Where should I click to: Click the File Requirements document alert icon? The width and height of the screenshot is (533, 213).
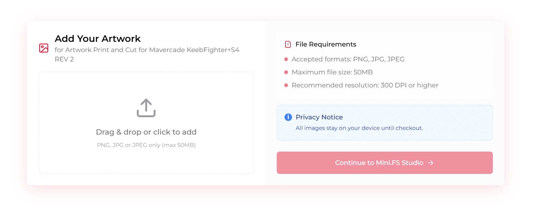click(288, 44)
